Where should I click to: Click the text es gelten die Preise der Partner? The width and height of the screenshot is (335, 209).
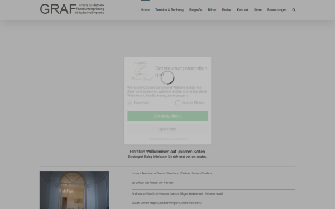point(152,183)
